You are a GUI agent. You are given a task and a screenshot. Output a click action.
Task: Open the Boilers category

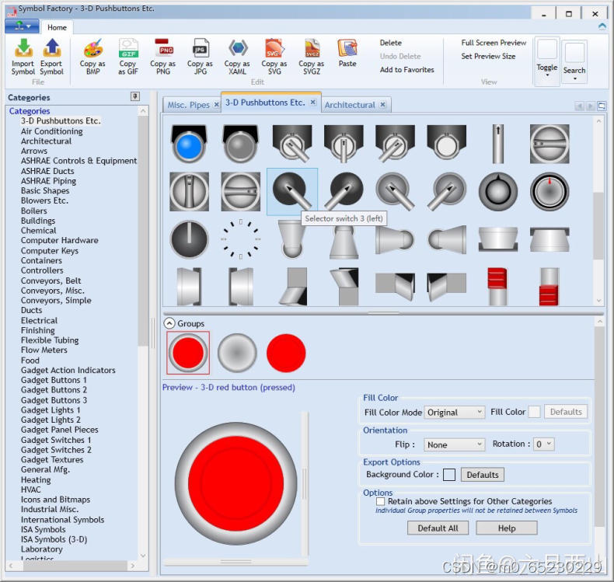33,211
